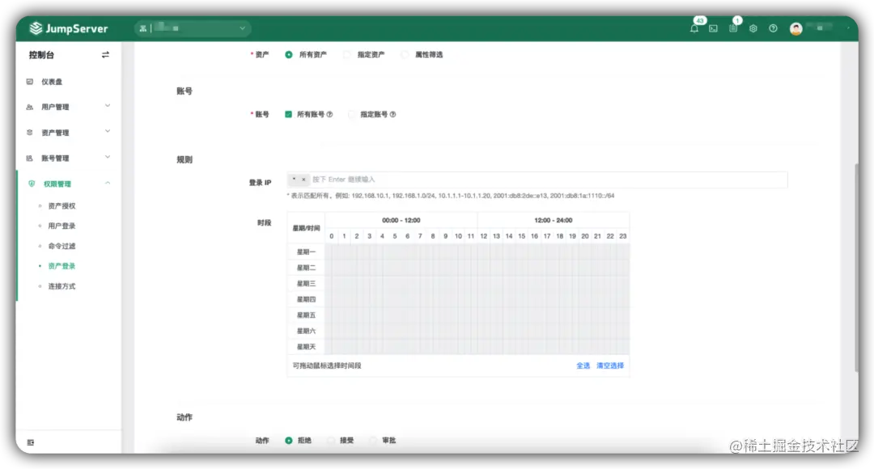Viewport: 874px width, 469px height.
Task: Collapse the 权限管理 section chevron
Action: 108,183
